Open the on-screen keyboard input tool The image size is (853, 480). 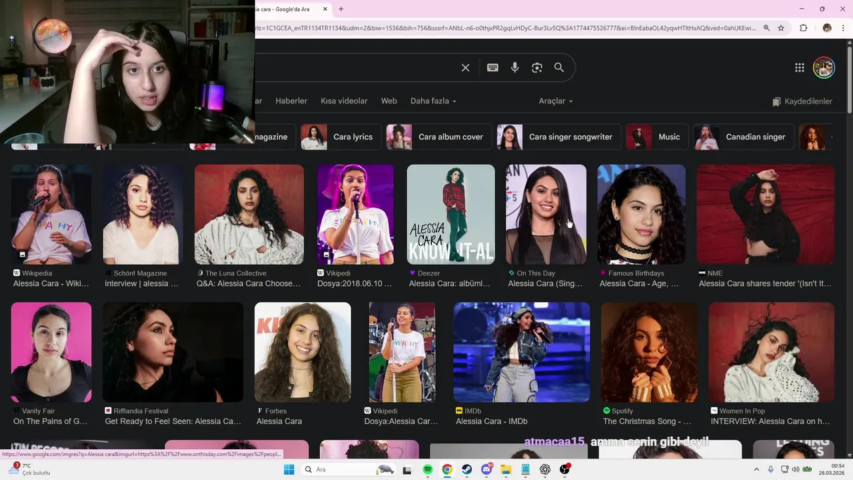pyautogui.click(x=492, y=67)
